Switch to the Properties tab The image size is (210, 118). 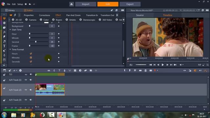29,15
